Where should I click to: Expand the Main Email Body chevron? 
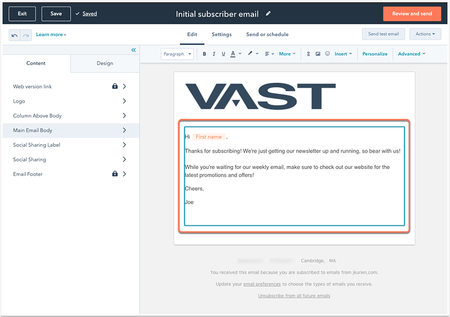[124, 130]
